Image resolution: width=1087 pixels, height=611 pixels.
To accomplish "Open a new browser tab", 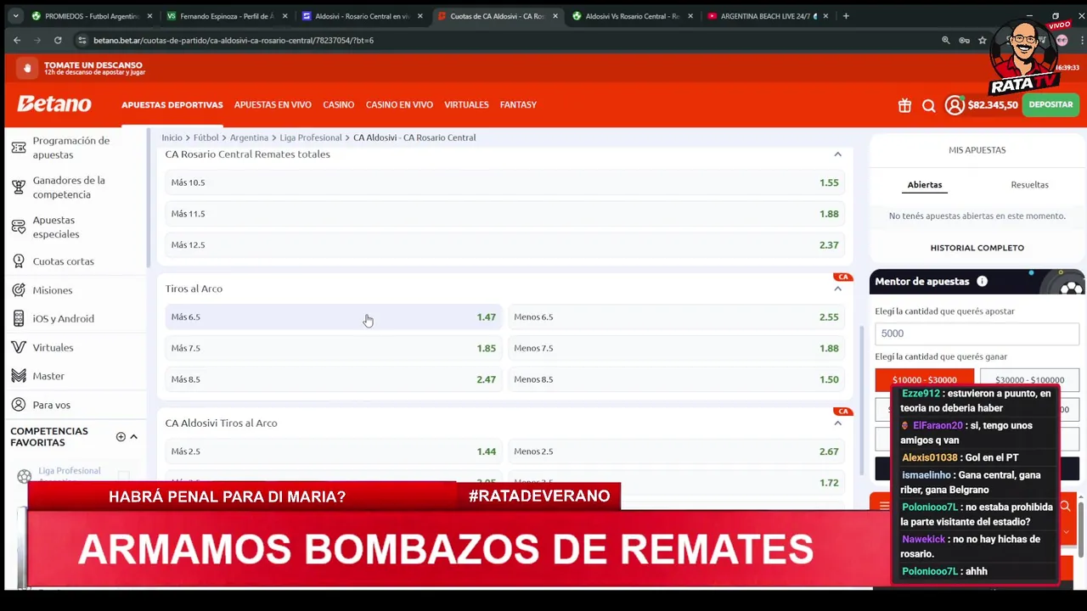I will click(x=846, y=16).
